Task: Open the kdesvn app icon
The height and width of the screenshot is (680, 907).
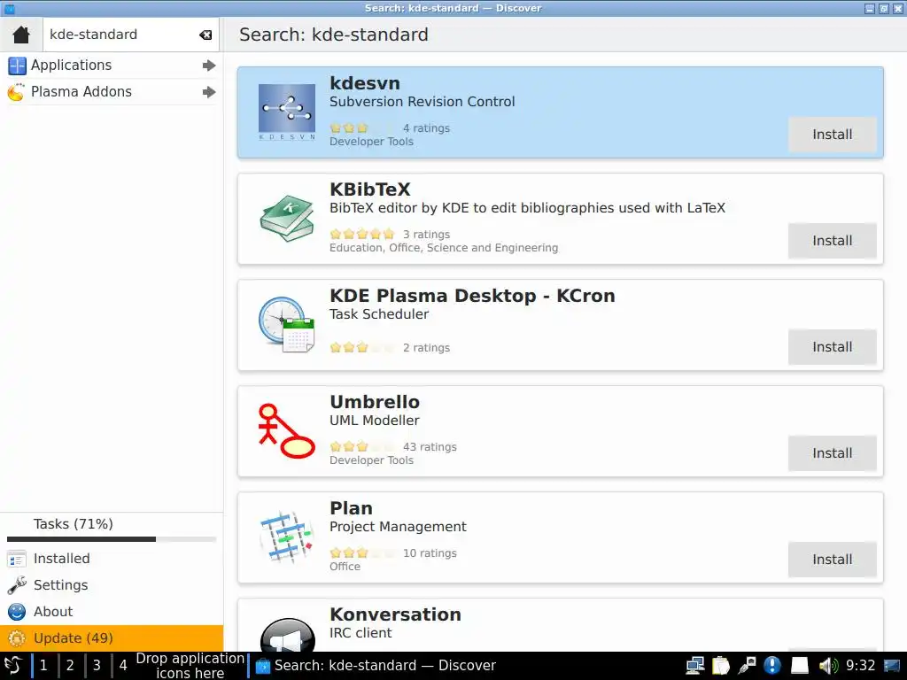Action: point(287,112)
